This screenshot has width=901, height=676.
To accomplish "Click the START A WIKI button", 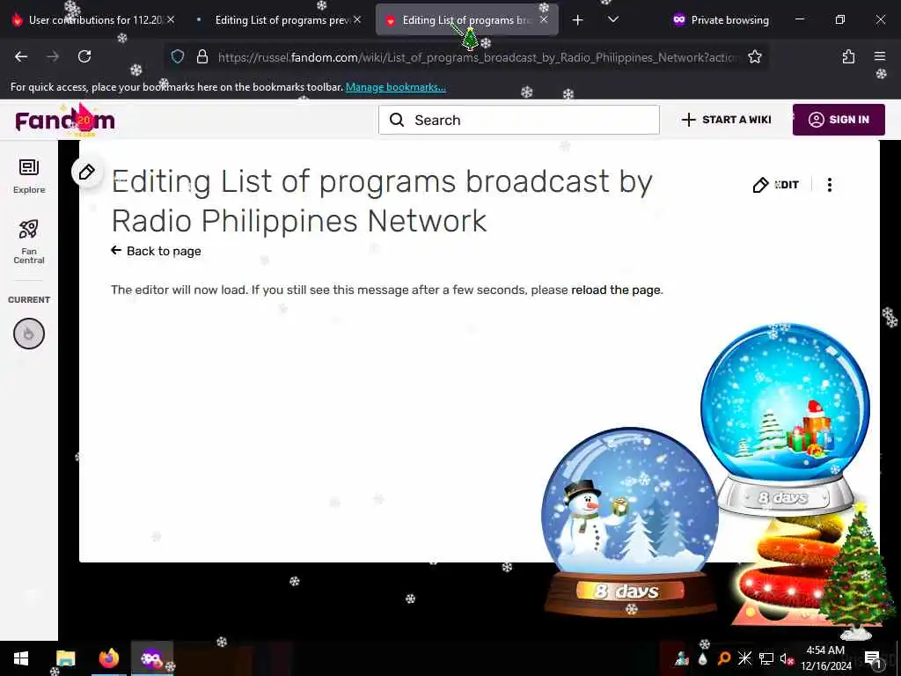I will click(726, 120).
